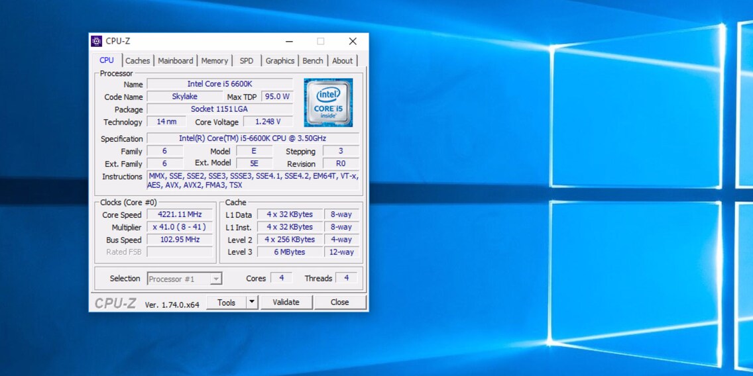Click the Stepping value '3'
This screenshot has width=753, height=376.
341,150
